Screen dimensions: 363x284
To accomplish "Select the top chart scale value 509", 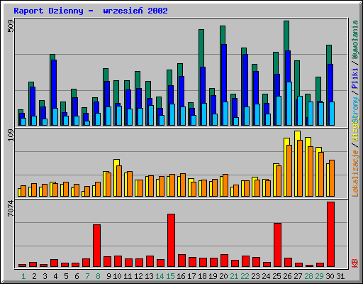I will coord(11,26).
